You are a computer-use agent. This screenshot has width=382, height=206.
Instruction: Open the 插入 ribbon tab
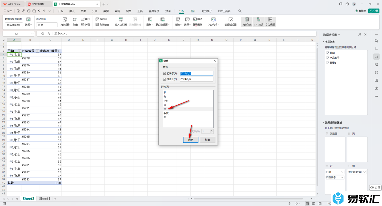(72, 11)
